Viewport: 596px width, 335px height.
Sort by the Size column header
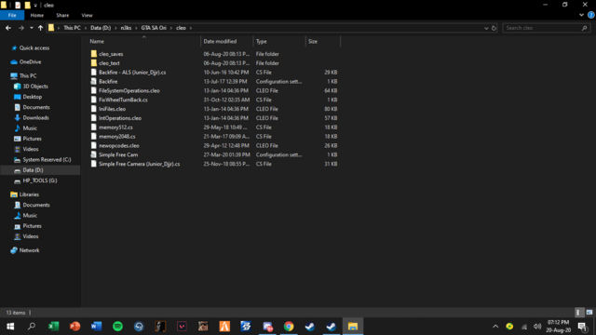click(x=323, y=41)
